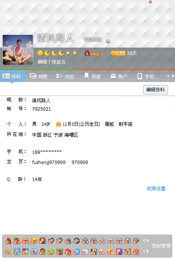Click the smiley sun level icon
The height and width of the screenshot is (260, 175).
(x=40, y=53)
